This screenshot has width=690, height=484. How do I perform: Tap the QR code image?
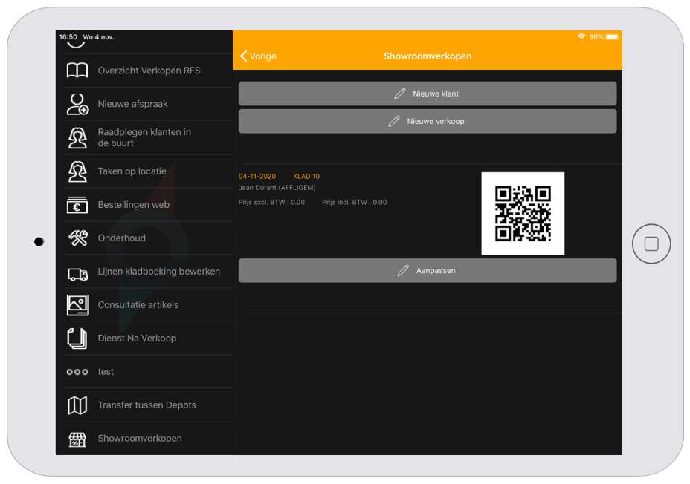tap(523, 214)
